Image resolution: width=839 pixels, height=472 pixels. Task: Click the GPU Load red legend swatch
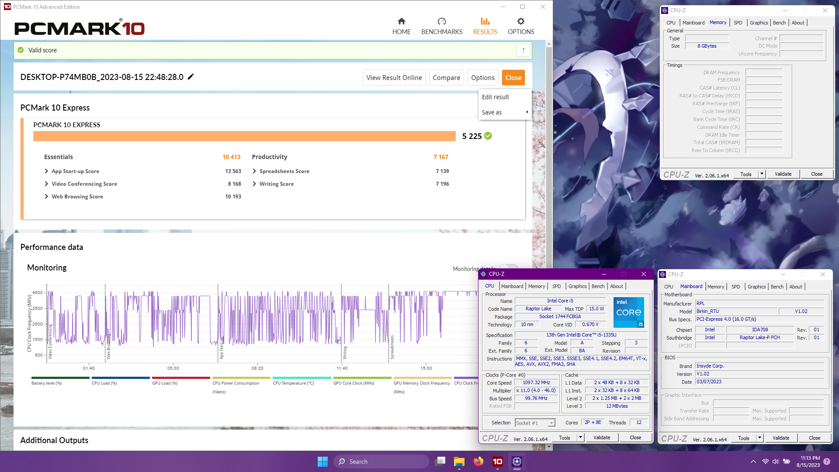(x=181, y=378)
